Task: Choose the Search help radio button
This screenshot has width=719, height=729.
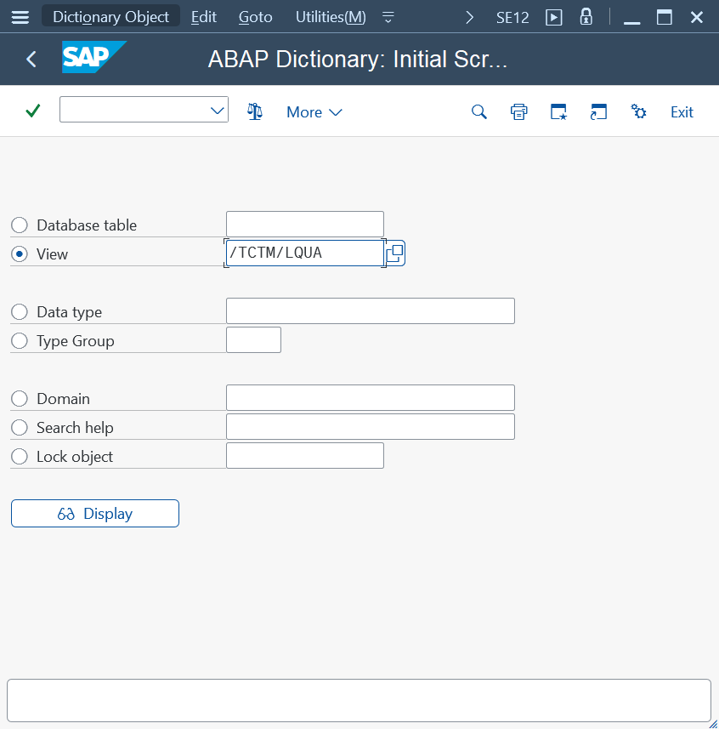Action: click(x=20, y=428)
